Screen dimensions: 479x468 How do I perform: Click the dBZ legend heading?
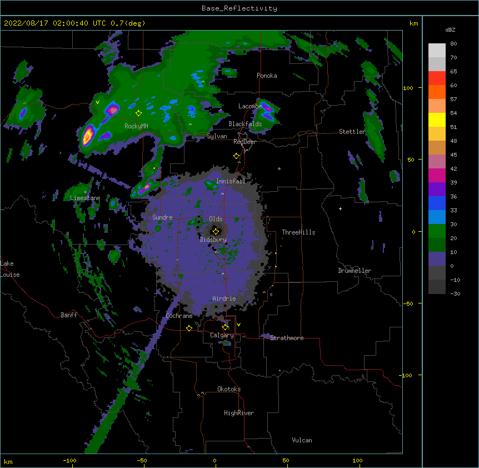[450, 30]
